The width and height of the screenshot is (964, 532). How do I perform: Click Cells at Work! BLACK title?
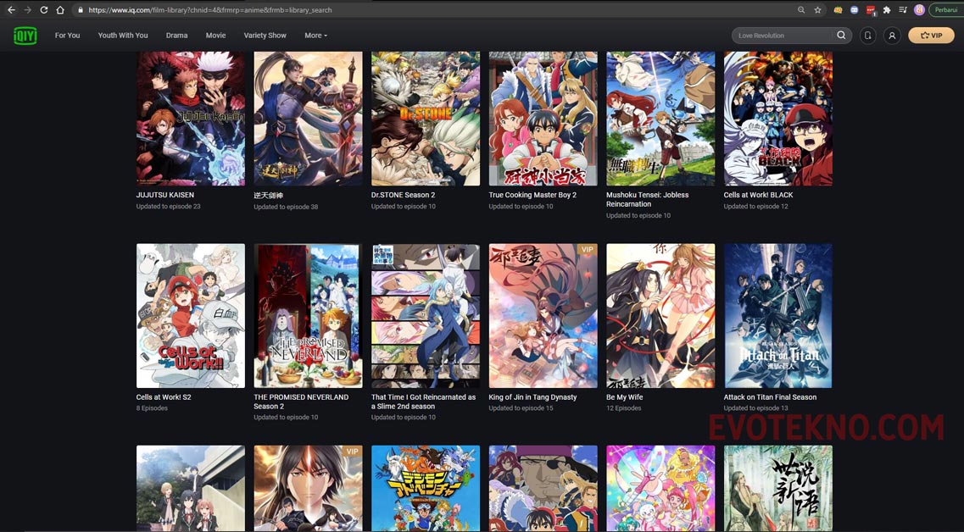point(758,195)
